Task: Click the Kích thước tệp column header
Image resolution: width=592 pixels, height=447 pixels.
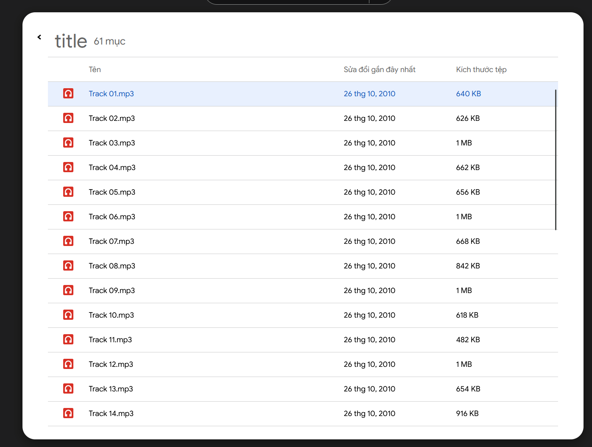Action: [x=481, y=70]
